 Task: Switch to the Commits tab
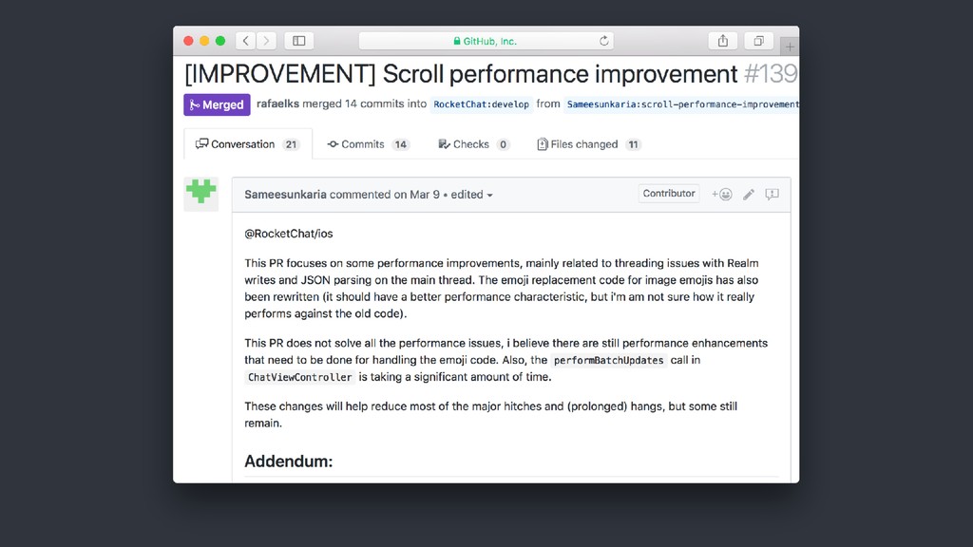pyautogui.click(x=368, y=144)
